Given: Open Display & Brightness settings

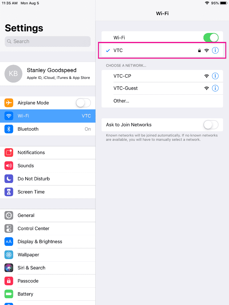Looking at the screenshot, I should (48, 242).
